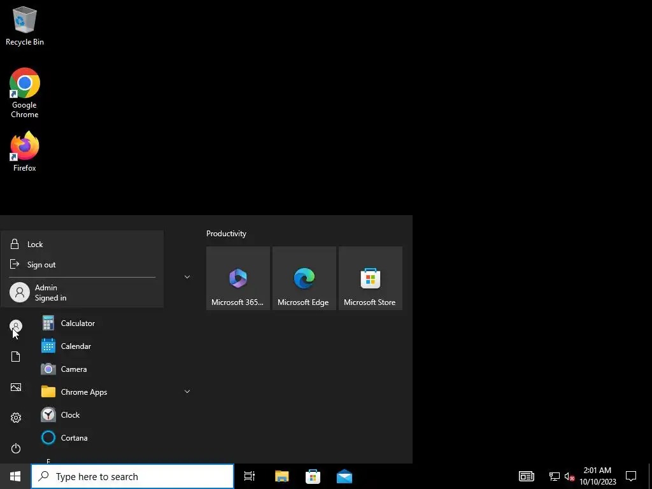Open Task View on the taskbar
This screenshot has height=489, width=652.
[x=250, y=476]
